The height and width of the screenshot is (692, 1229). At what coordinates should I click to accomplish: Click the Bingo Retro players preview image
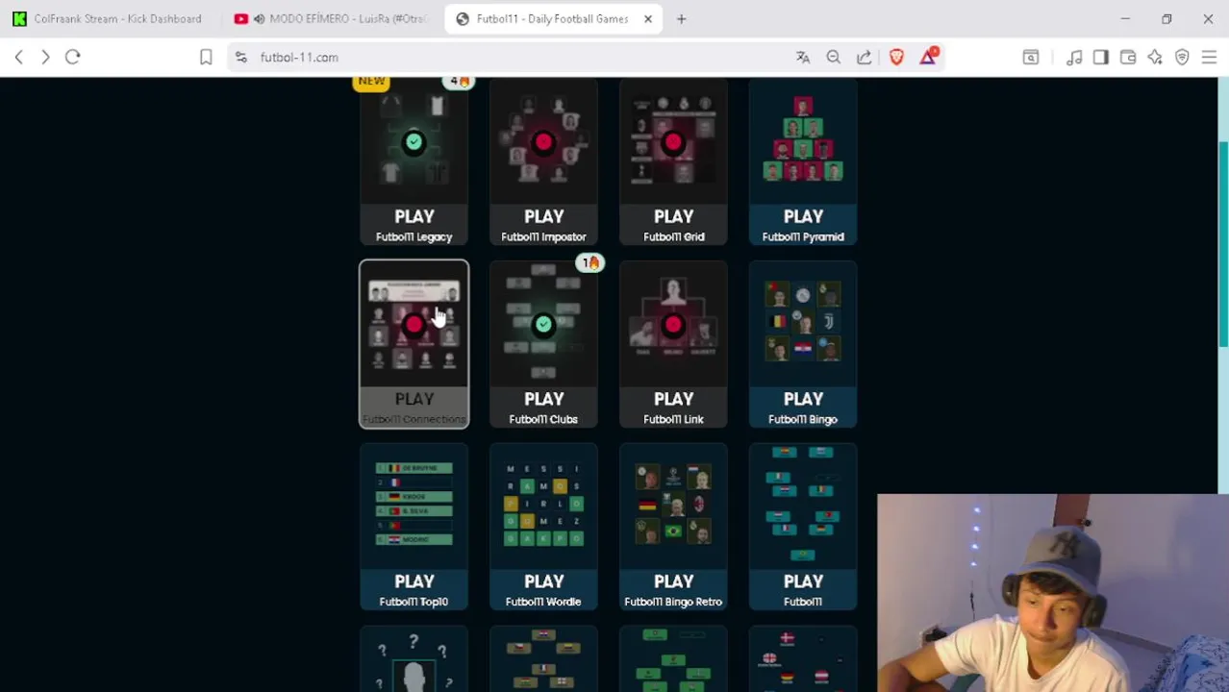(x=673, y=505)
